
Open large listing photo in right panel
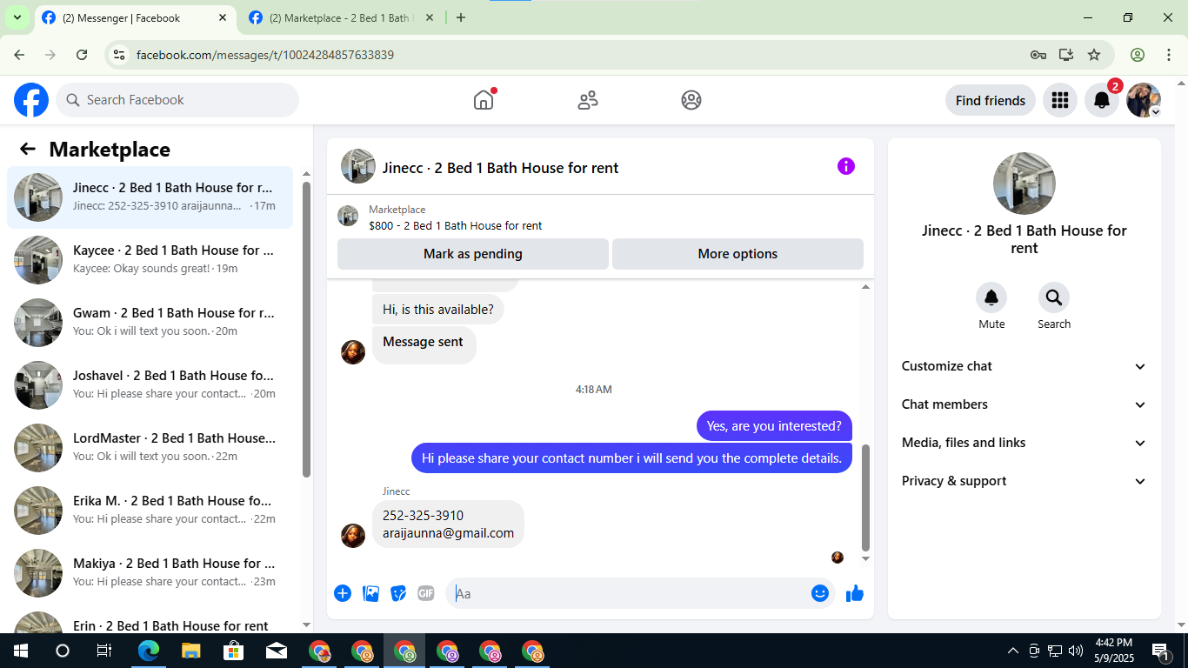point(1024,184)
